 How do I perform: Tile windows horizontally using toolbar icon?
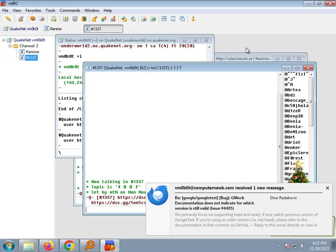coord(164,19)
